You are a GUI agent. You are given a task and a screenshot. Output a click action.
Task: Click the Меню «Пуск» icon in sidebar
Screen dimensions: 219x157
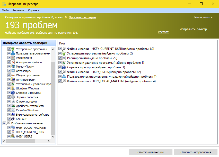(13, 66)
